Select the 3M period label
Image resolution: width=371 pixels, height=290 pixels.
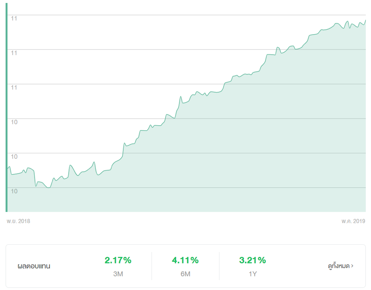[x=118, y=274]
